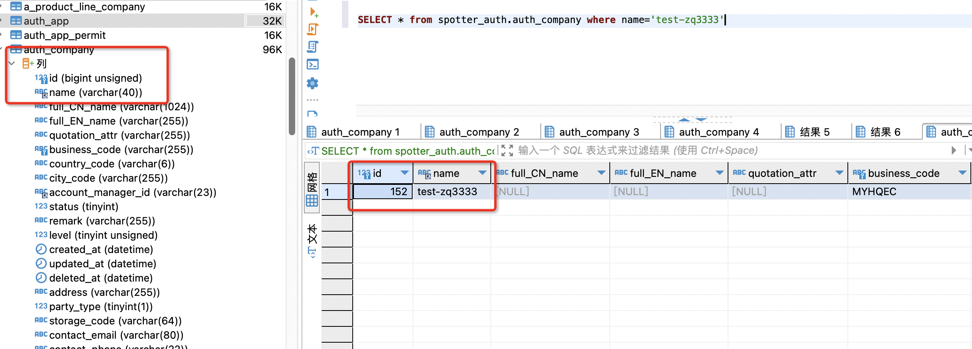Image resolution: width=972 pixels, height=349 pixels.
Task: Click the business_code key icon in the grid header
Action: coord(859,173)
